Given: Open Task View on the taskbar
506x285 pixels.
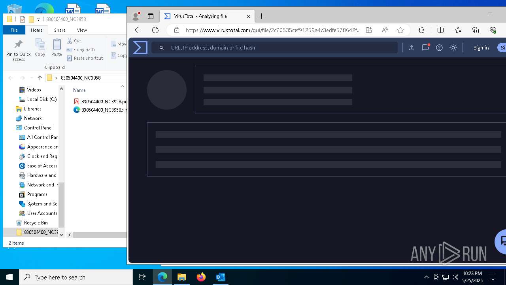Looking at the screenshot, I should (142, 277).
